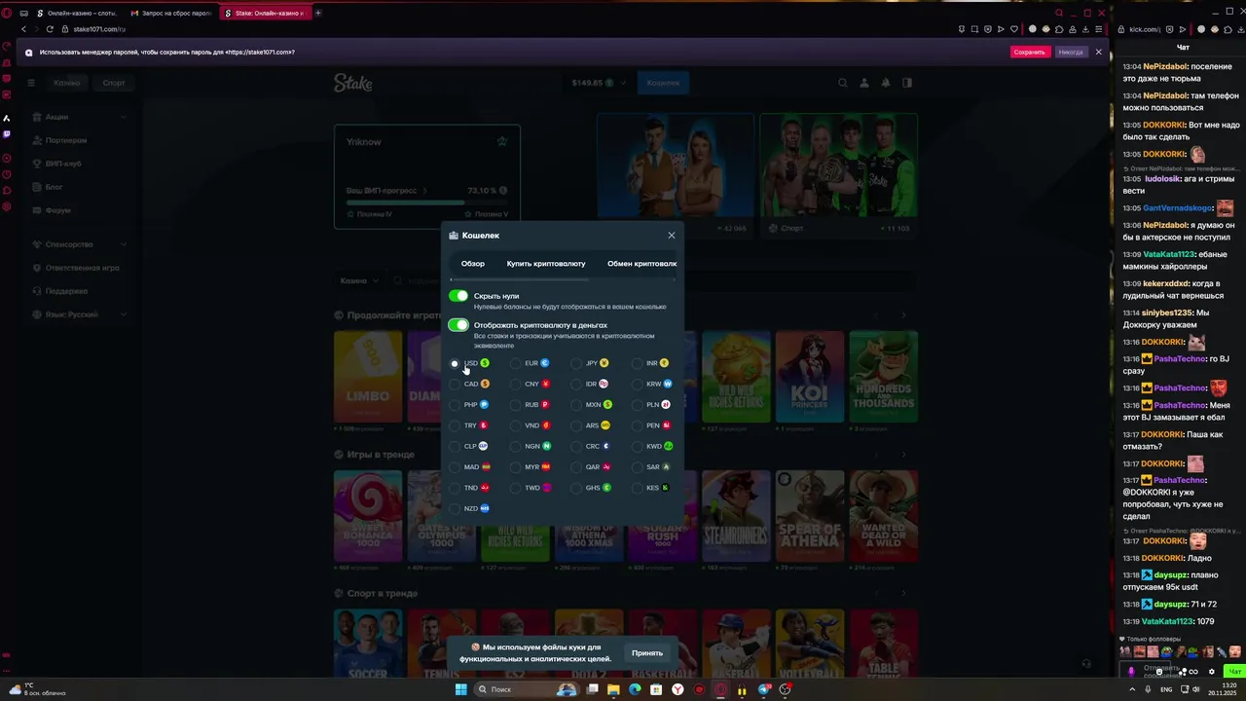Open Telegram from the taskbar
Screen dimensions: 1246x701
(x=763, y=689)
